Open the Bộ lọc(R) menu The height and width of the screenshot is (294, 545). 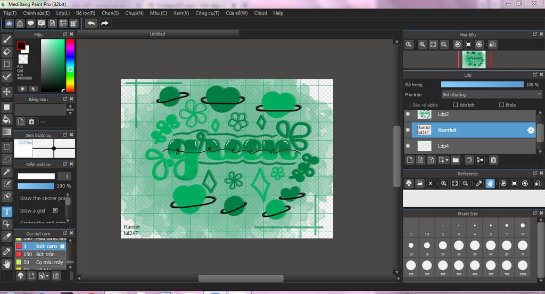[86, 13]
